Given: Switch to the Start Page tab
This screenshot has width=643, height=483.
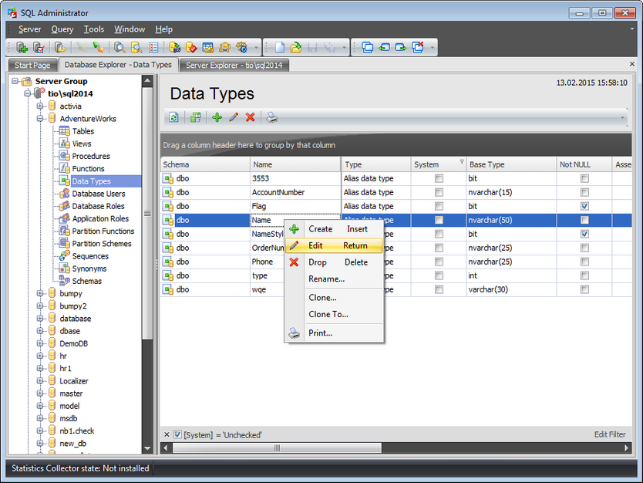Looking at the screenshot, I should 32,66.
